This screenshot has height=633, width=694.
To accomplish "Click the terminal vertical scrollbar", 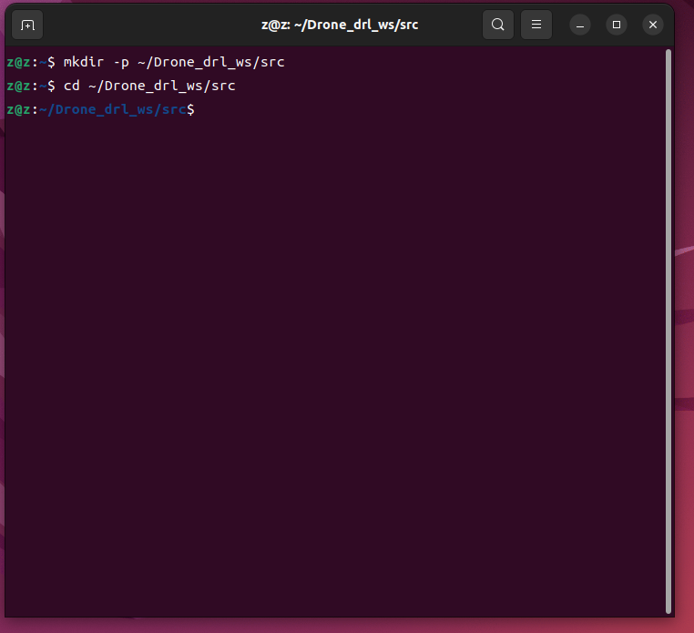I will 668,332.
